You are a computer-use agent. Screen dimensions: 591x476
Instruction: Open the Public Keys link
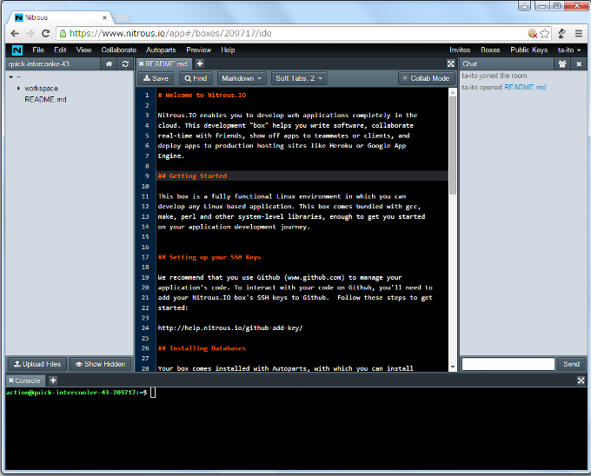[528, 50]
